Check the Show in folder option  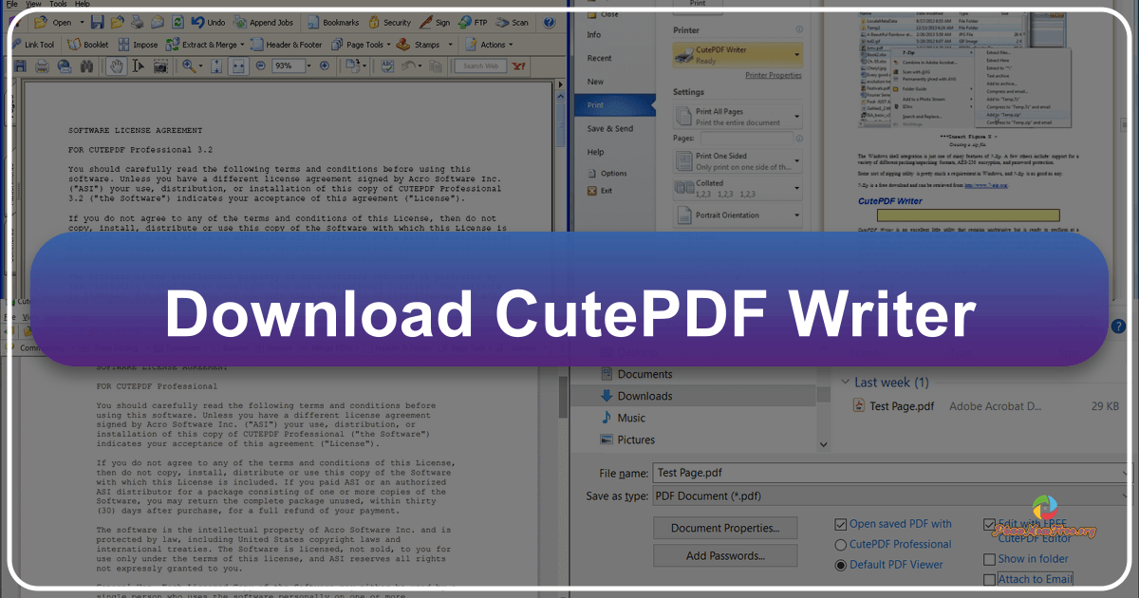(x=989, y=559)
